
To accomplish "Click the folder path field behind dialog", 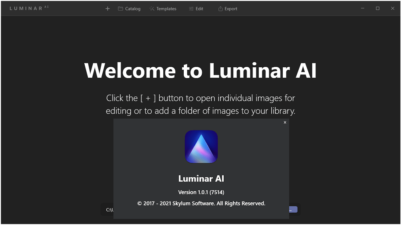I will (107, 209).
